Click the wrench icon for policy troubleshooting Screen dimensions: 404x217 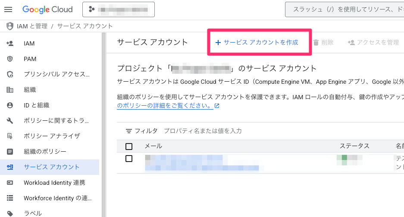click(10, 120)
